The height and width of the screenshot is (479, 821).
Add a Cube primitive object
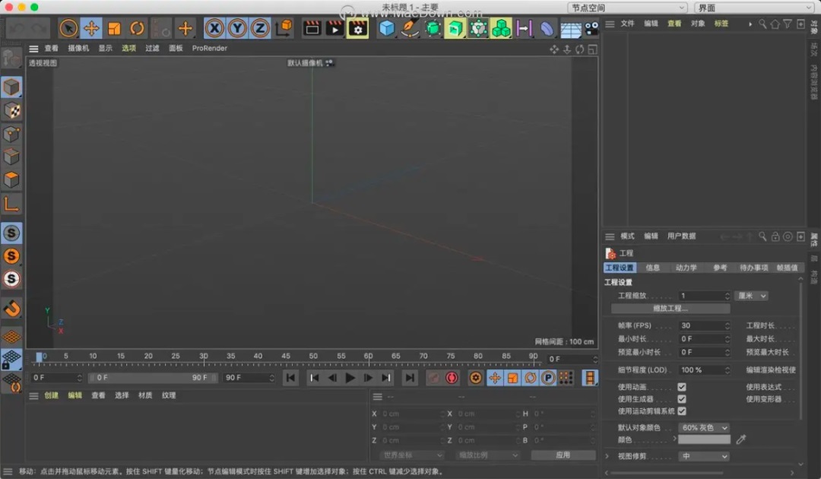386,28
